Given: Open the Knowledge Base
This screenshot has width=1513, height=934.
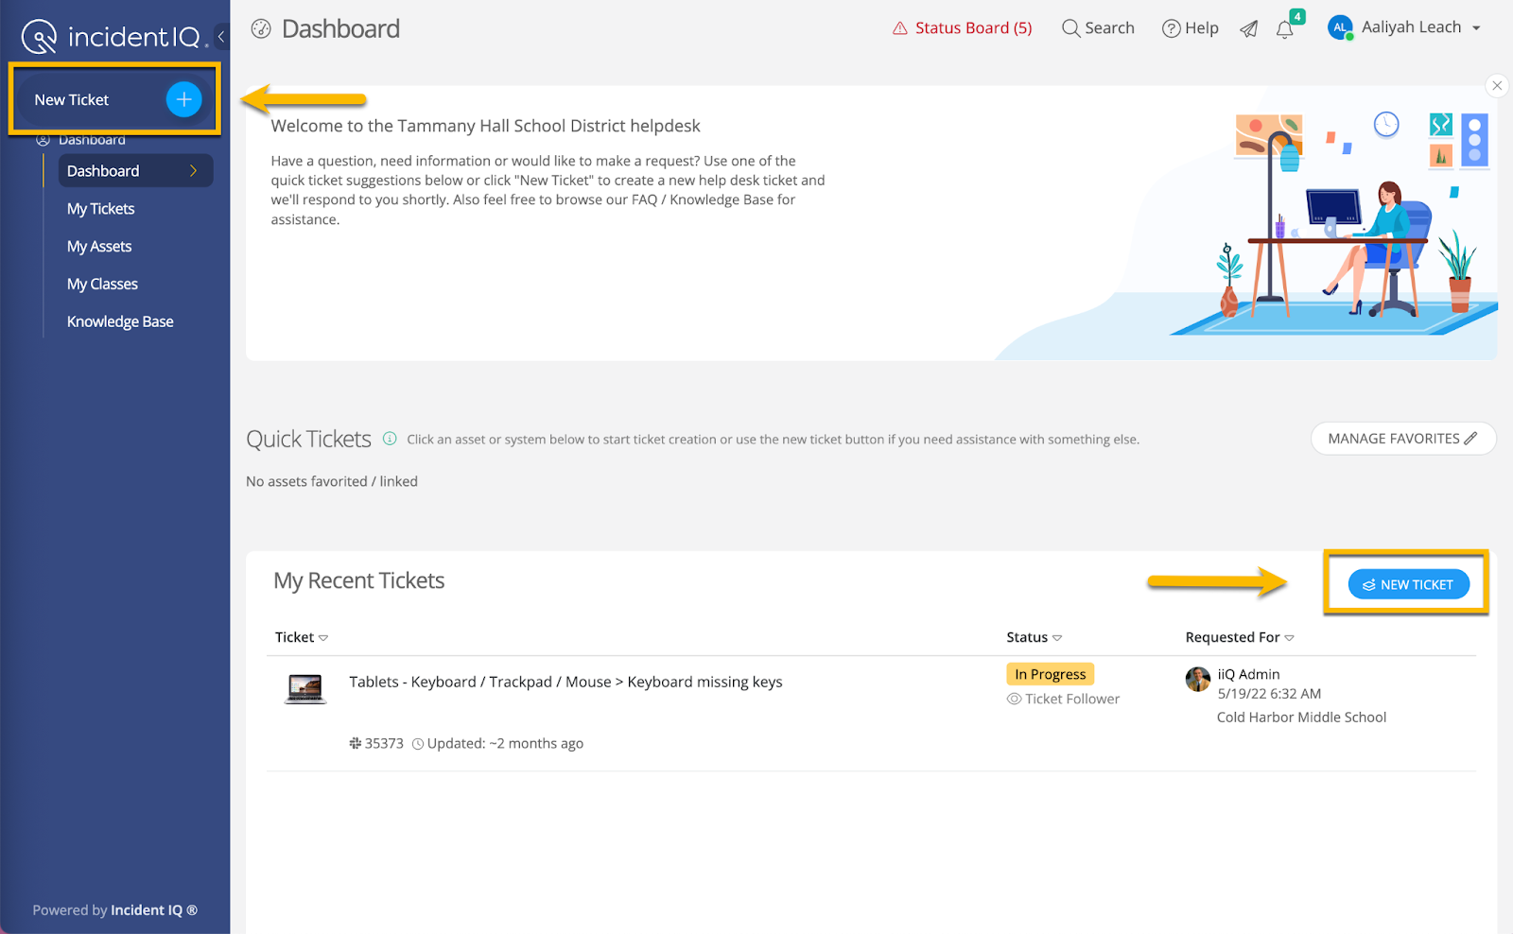Looking at the screenshot, I should pos(120,322).
